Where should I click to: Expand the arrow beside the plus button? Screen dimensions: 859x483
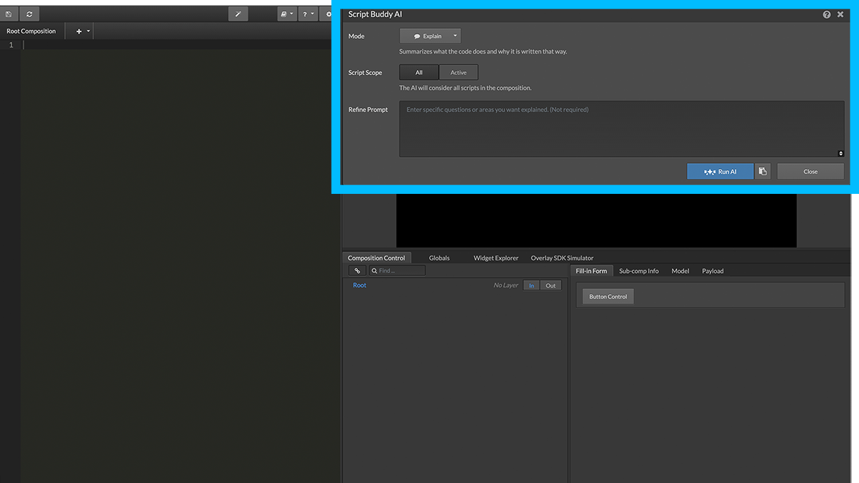(89, 32)
